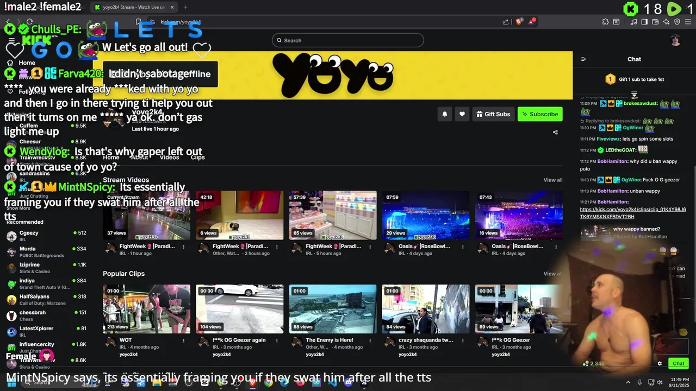Play the 42:18 stream video thumbnail

tap(240, 215)
